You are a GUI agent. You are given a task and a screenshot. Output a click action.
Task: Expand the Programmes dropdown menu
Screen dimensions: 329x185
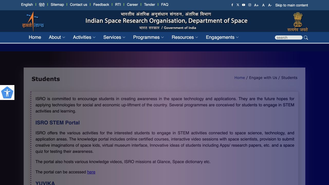pos(149,37)
